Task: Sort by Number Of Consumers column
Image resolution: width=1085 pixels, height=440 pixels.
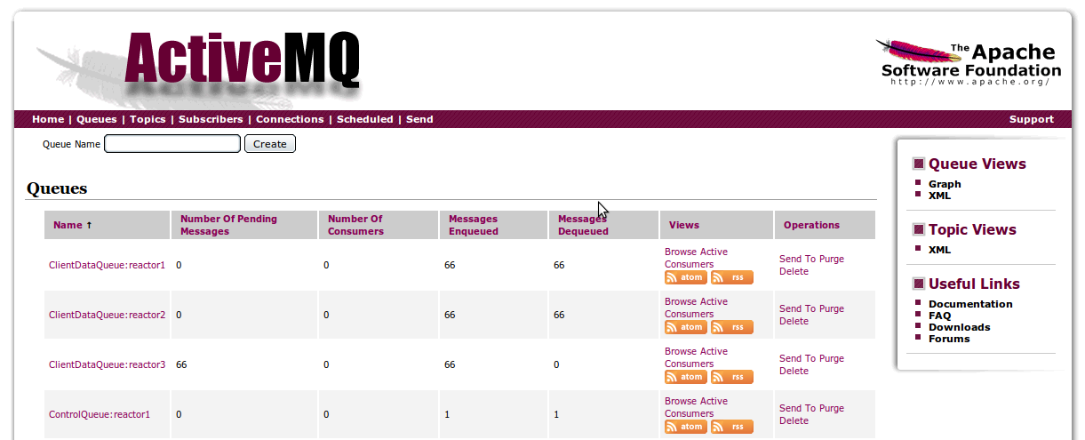Action: [x=355, y=225]
